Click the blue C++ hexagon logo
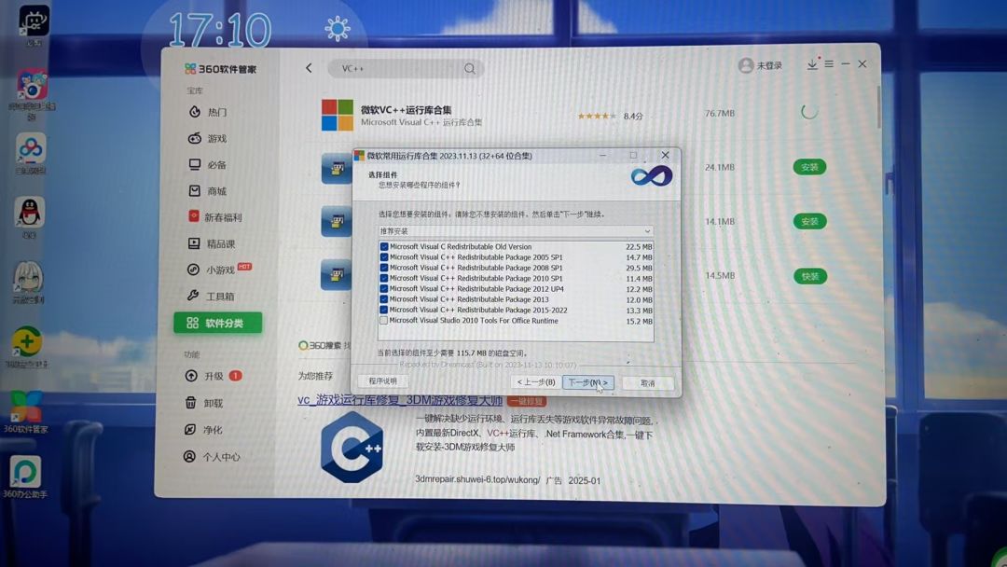 pyautogui.click(x=352, y=448)
